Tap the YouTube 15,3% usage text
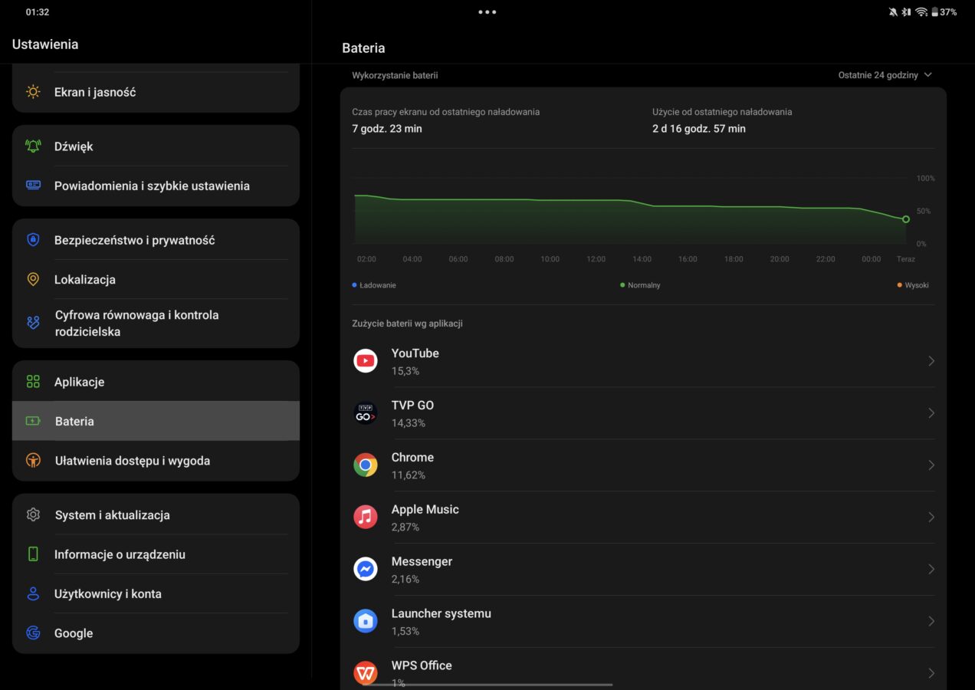The image size is (975, 690). 405,371
